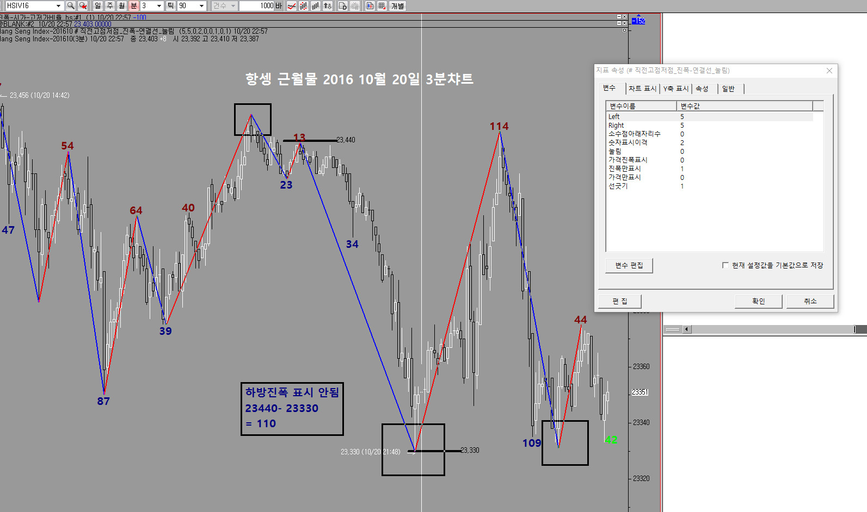Click the magnifier icon with red arrow
The image size is (867, 512).
(x=83, y=6)
